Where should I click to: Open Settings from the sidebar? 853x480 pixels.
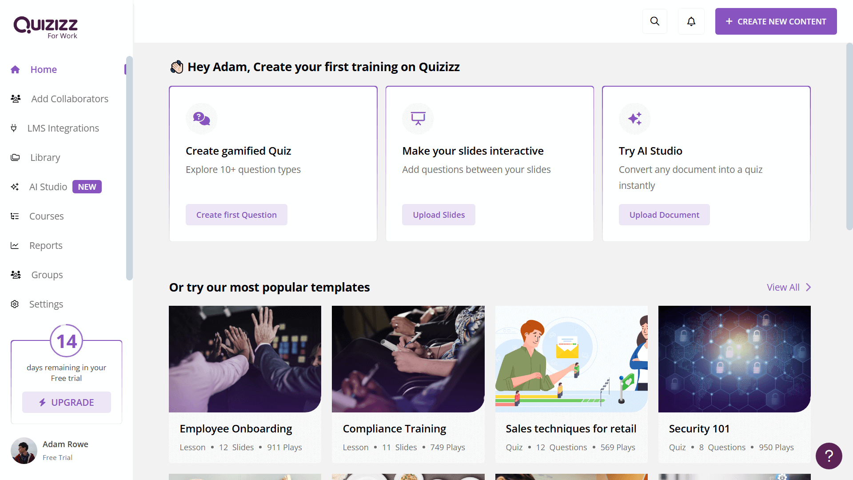pos(46,304)
